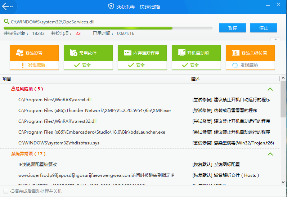Click the 360 shield logo icon
This screenshot has height=197, width=287.
click(x=111, y=6)
